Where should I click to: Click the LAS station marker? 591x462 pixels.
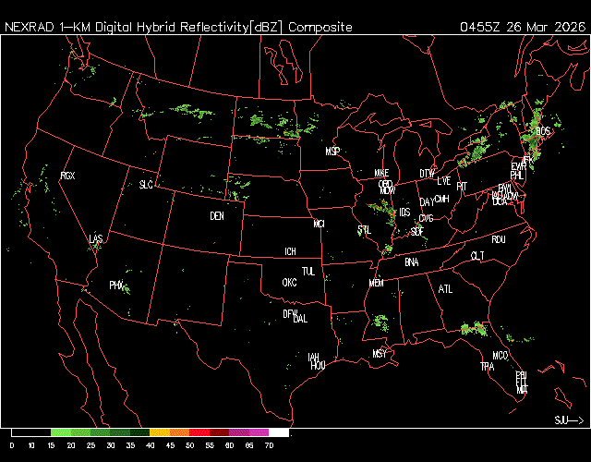[x=96, y=239]
